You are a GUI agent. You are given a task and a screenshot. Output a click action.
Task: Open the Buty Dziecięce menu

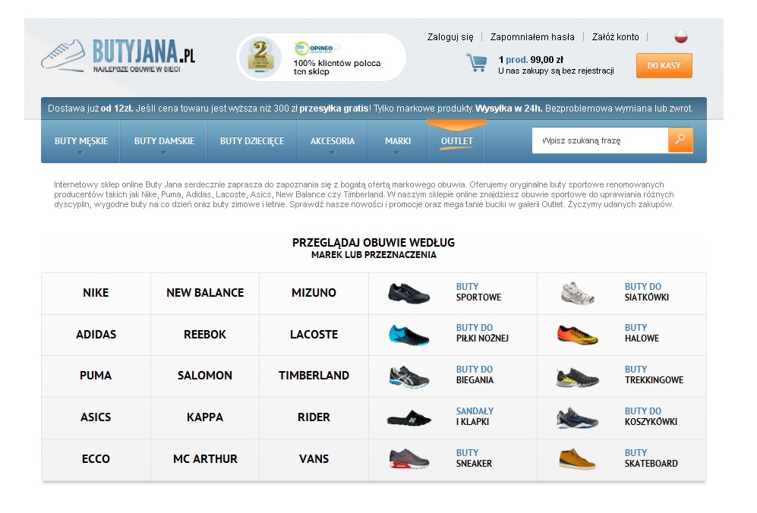(x=252, y=141)
